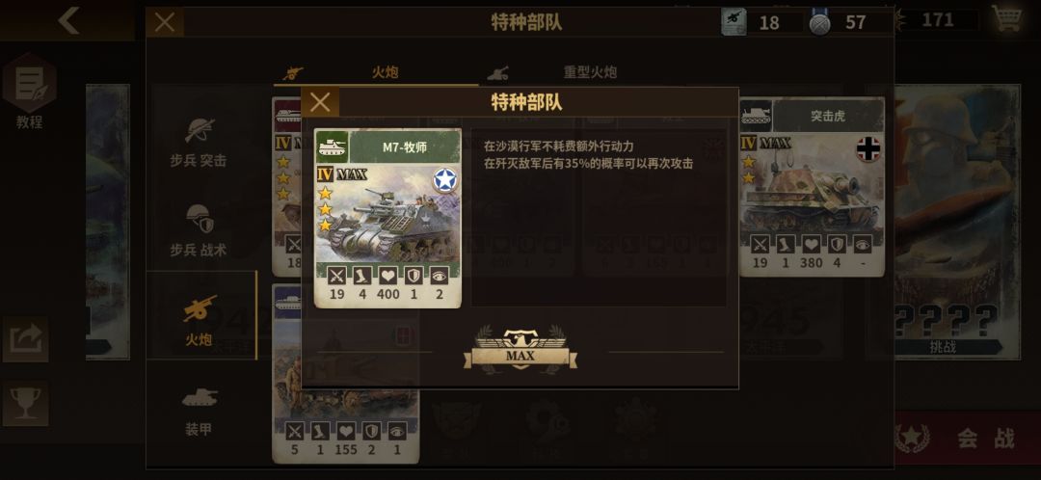This screenshot has height=480, width=1041.
Task: Open the 教程 tutorial icon
Action: click(x=30, y=92)
